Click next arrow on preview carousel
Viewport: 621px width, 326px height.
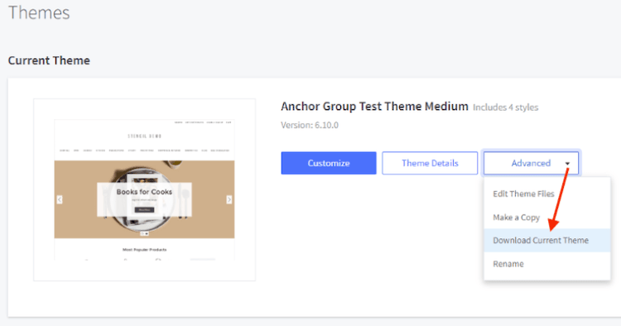(229, 199)
